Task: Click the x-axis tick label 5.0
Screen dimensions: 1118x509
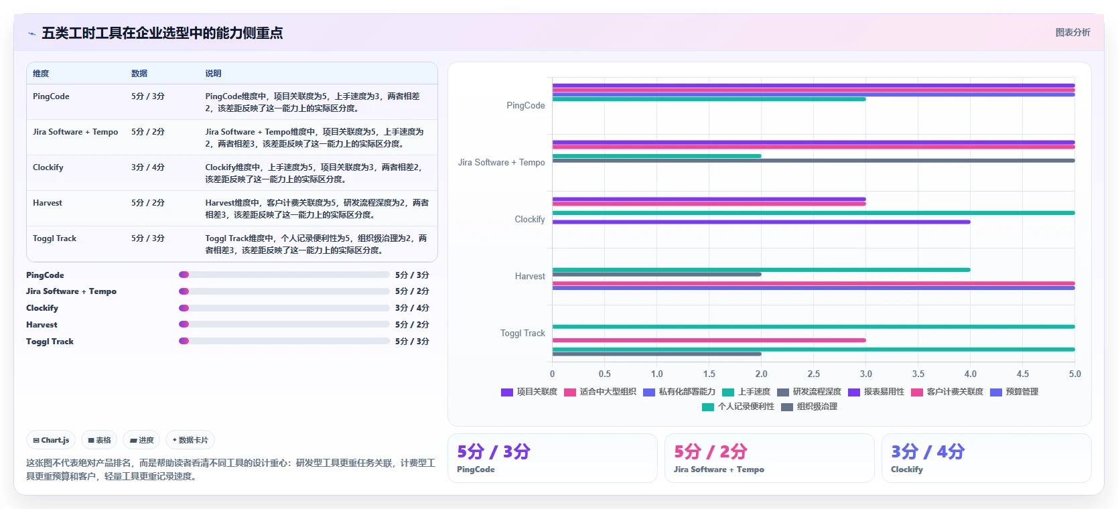Action: 1075,374
